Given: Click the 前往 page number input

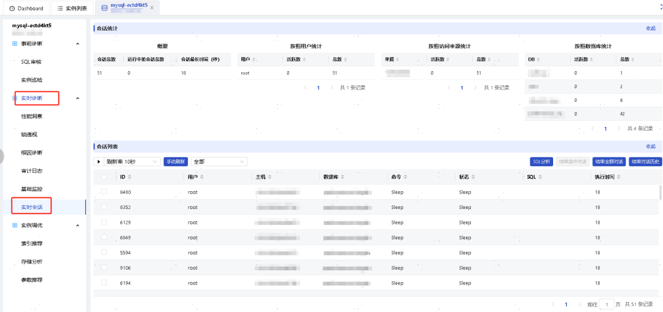Looking at the screenshot, I should (x=607, y=304).
